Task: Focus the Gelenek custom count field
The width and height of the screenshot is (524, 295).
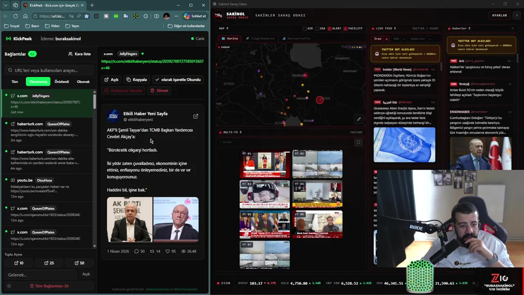Action: tap(40, 275)
